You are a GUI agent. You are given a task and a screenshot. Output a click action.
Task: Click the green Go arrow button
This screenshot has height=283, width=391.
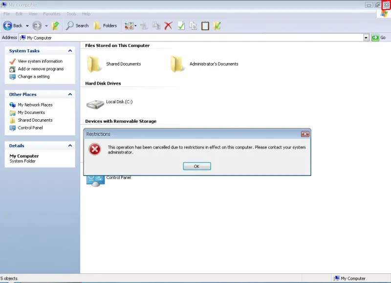point(375,38)
